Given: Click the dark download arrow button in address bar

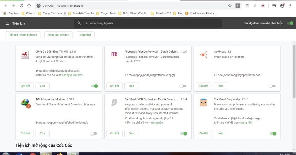Looking at the screenshot, I should 238,6.
